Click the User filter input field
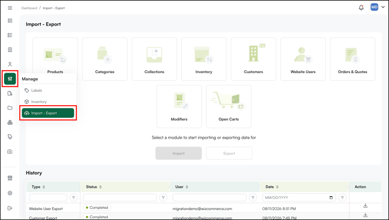Image resolution: width=389 pixels, height=220 pixels. (x=210, y=197)
